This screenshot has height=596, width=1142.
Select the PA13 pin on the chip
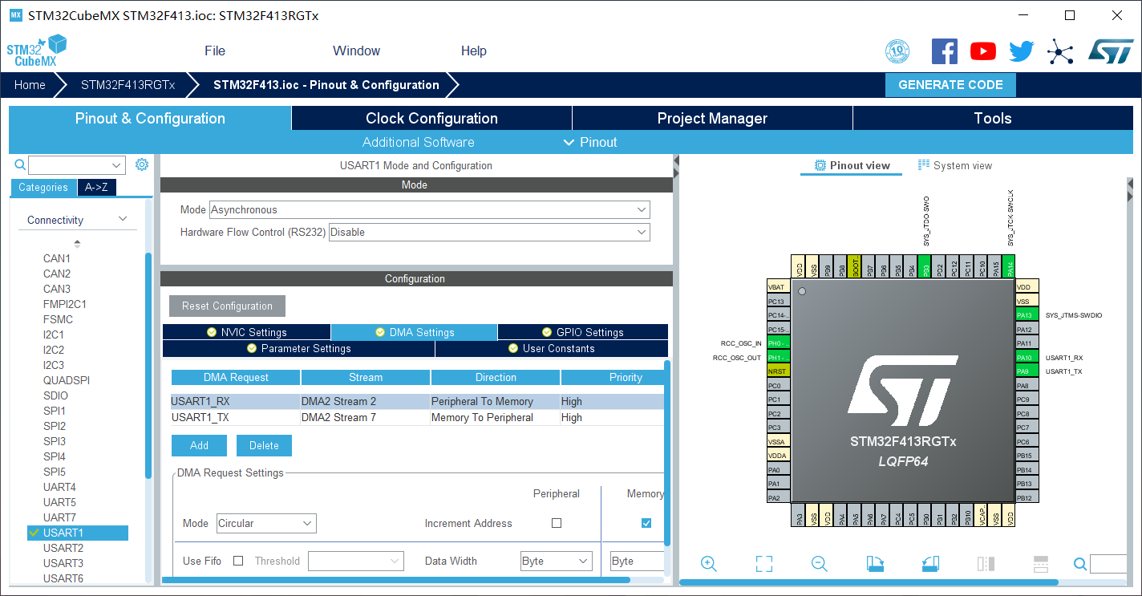[x=1027, y=315]
